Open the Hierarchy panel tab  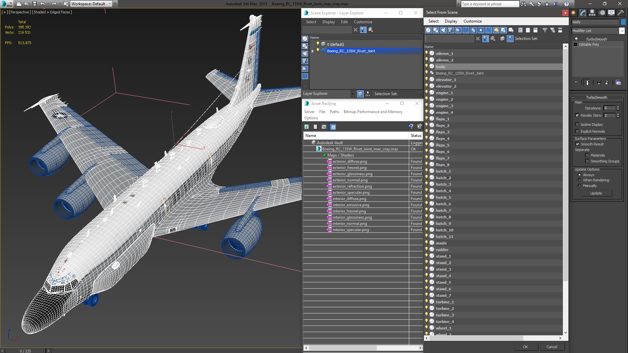pos(592,13)
